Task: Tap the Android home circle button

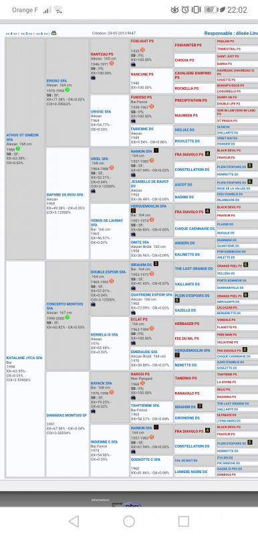Action: tap(129, 521)
